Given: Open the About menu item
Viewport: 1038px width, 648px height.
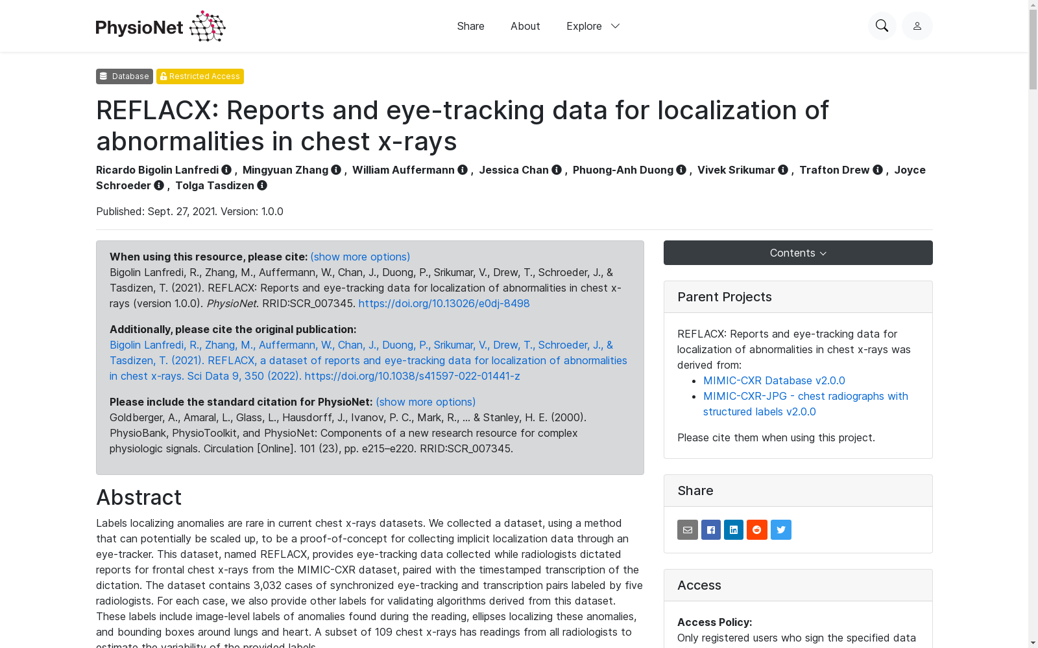Looking at the screenshot, I should [x=525, y=26].
